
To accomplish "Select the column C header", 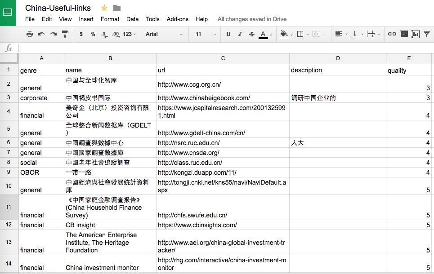I will [223, 58].
